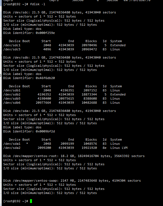Image resolution: width=163 pixels, height=206 pixels.
Task: Click the /dev/sdb5 partition entry
Action: coord(61,98)
